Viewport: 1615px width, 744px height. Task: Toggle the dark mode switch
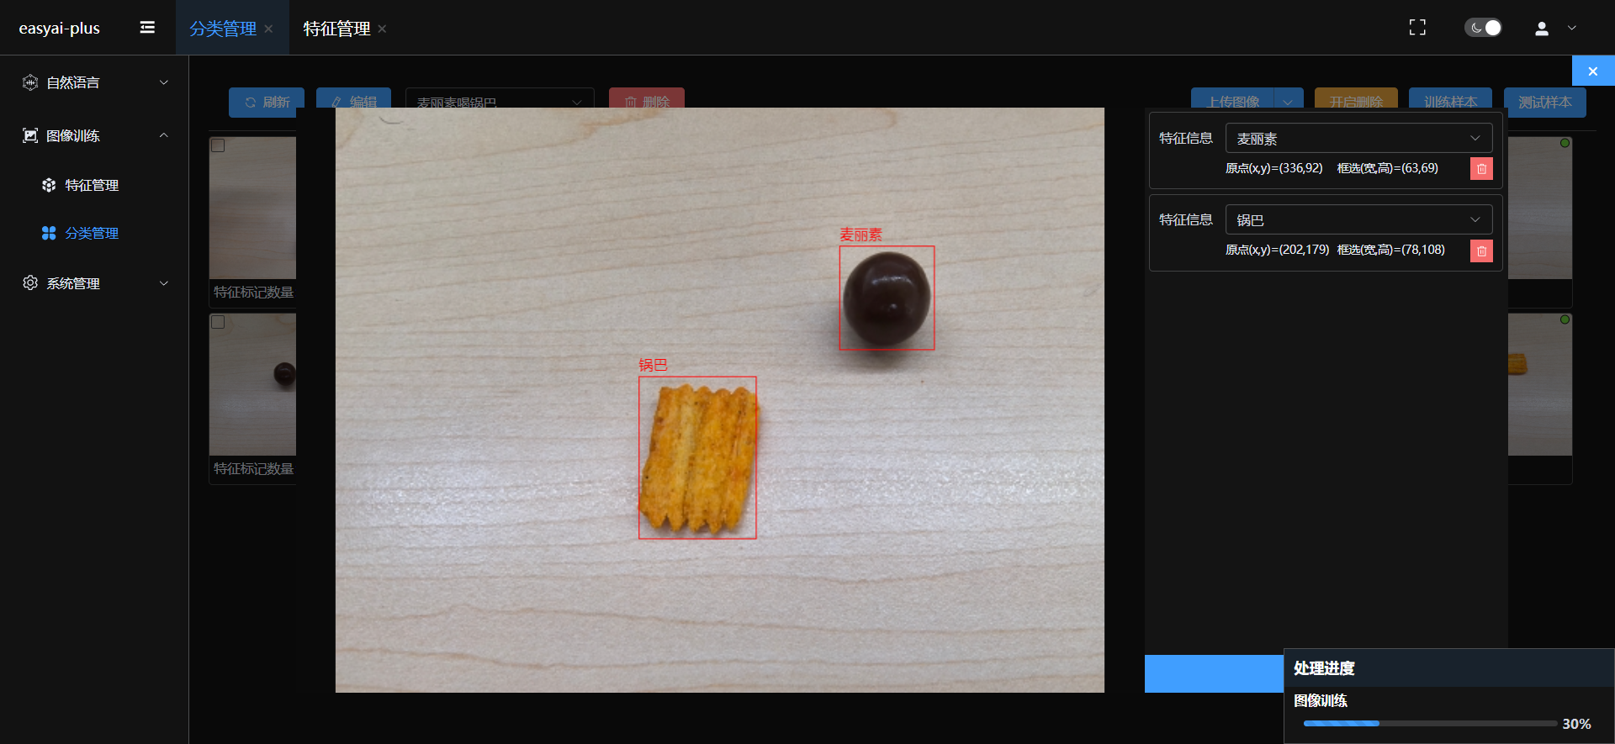click(1483, 28)
